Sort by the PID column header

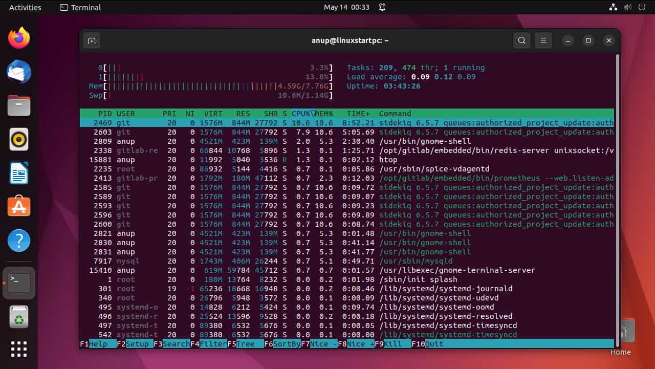105,114
